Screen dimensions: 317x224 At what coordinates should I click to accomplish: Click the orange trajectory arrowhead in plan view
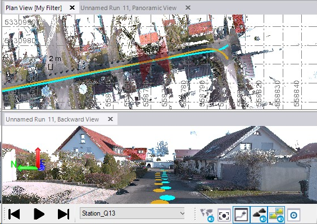pos(227,58)
